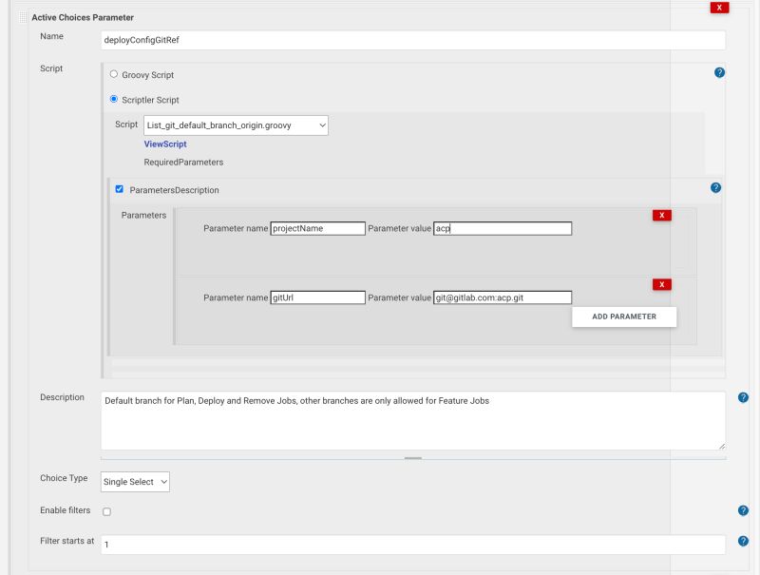Click the Name field containing deployConfigGitRef
The height and width of the screenshot is (575, 760).
[413, 40]
